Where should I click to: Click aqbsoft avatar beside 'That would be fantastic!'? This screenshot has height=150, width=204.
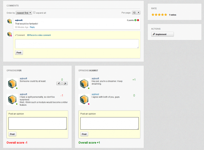click(9, 21)
